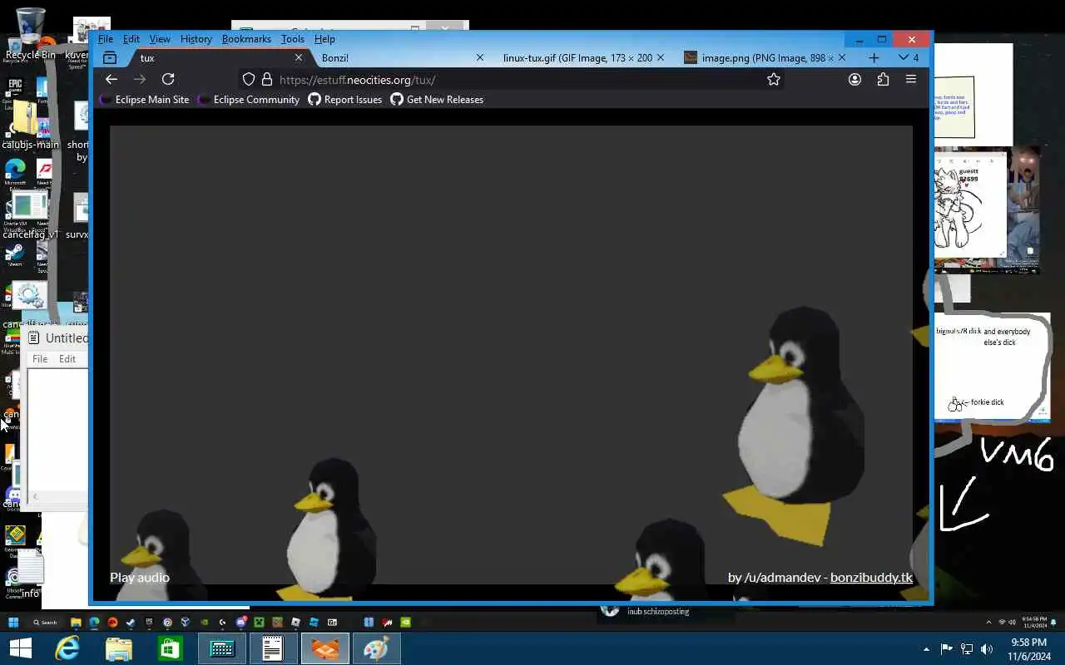Reload the tux page
1065x665 pixels.
(168, 79)
